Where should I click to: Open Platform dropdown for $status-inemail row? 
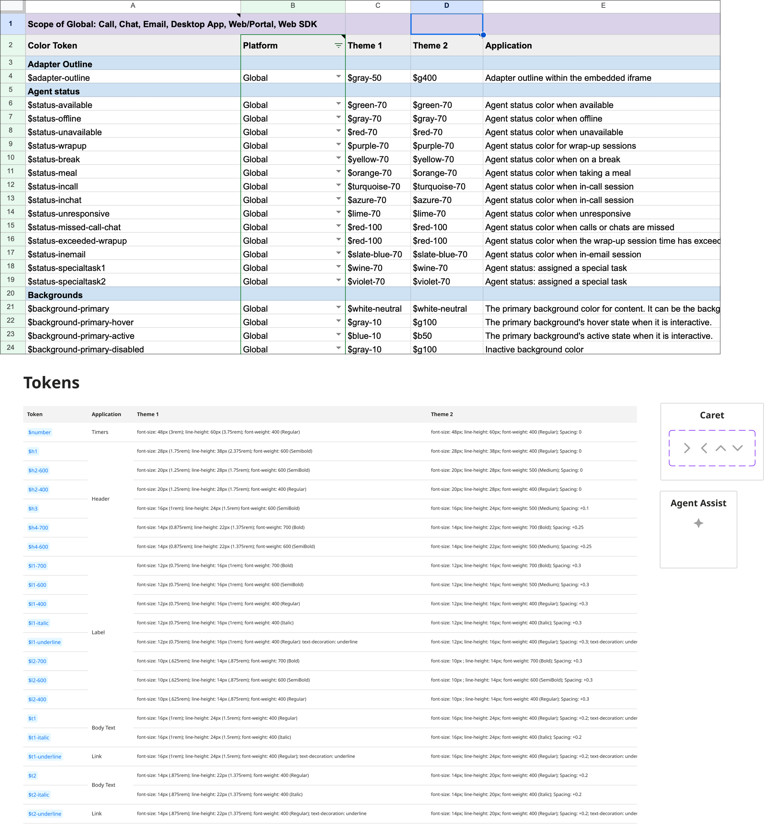pos(338,253)
